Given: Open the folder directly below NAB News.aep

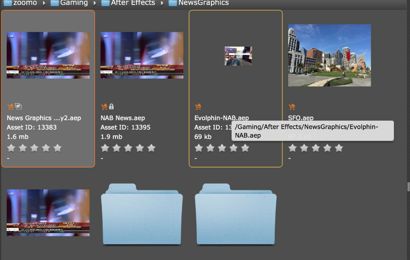Looking at the screenshot, I should 142,214.
